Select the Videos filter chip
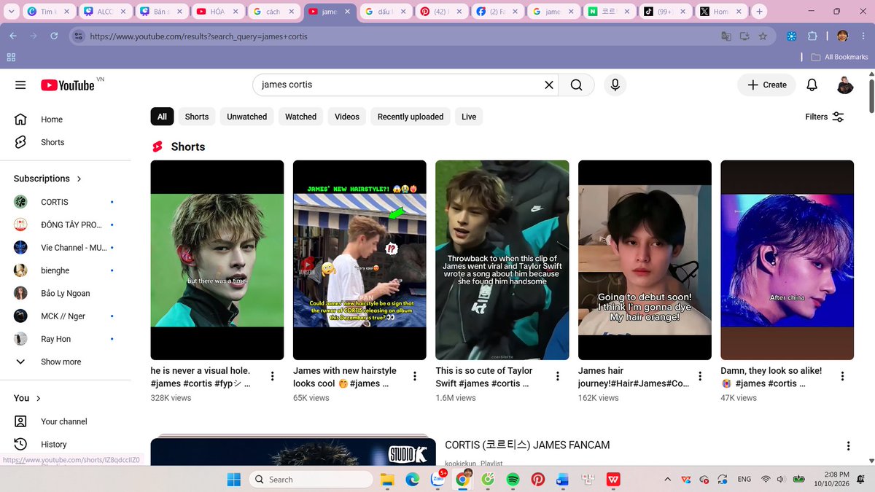The height and width of the screenshot is (492, 875). point(347,117)
